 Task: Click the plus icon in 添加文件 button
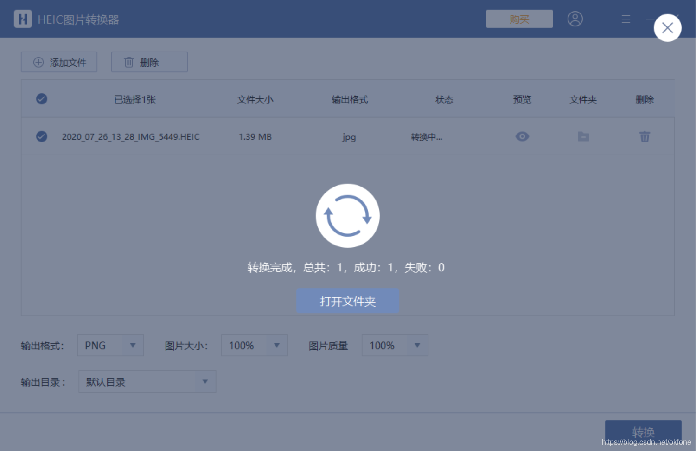point(38,62)
